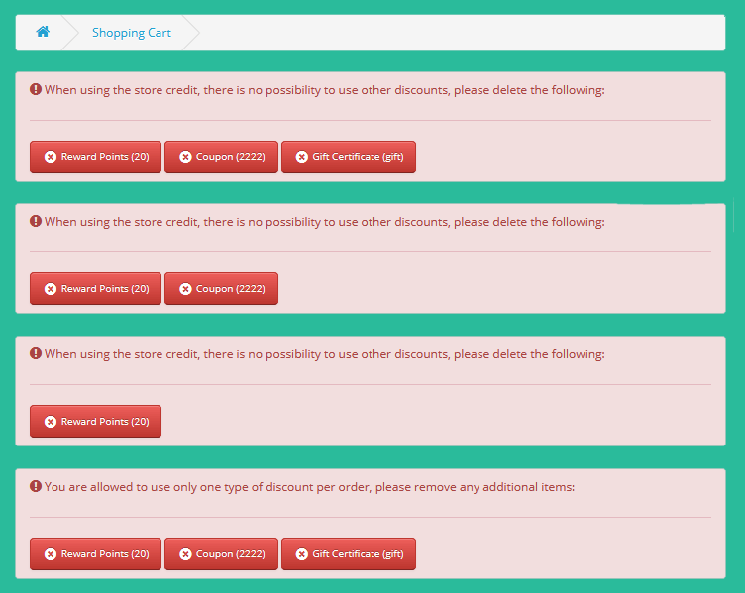Screen dimensions: 745x593
Task: Remove Reward Points (20) in first alert
Action: [95, 156]
